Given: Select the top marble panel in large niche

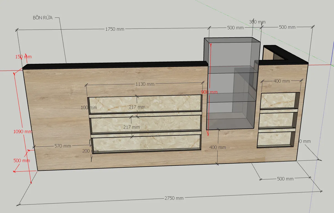Looking at the screenshot, I should click(x=144, y=104).
